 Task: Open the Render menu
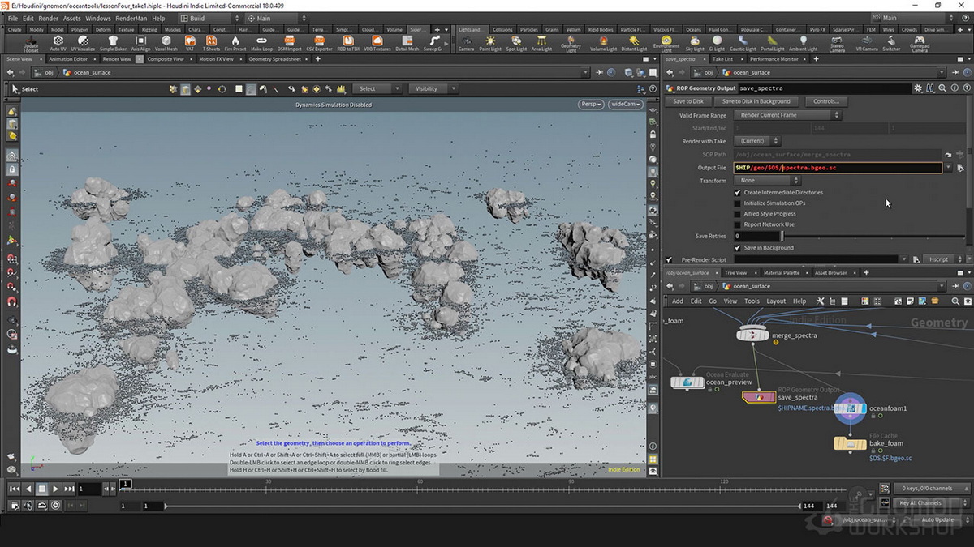pyautogui.click(x=48, y=18)
